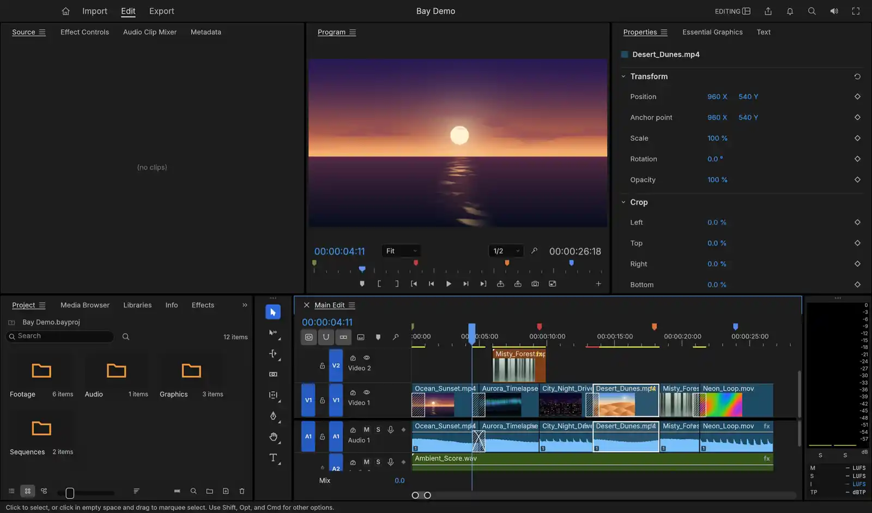The image size is (872, 513).
Task: Collapse the Transform section
Action: [623, 76]
